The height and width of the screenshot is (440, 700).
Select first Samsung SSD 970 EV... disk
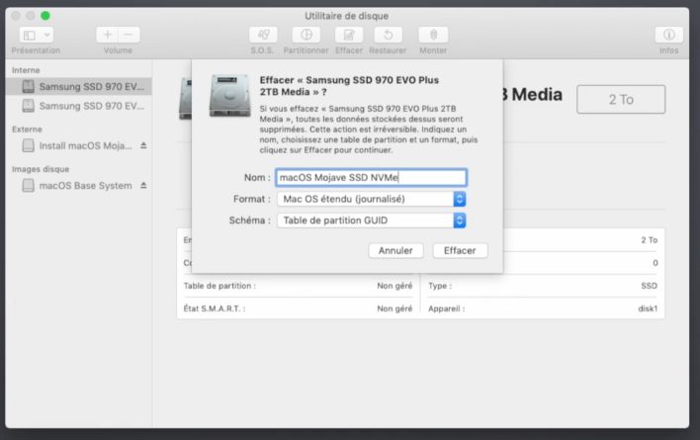78,87
